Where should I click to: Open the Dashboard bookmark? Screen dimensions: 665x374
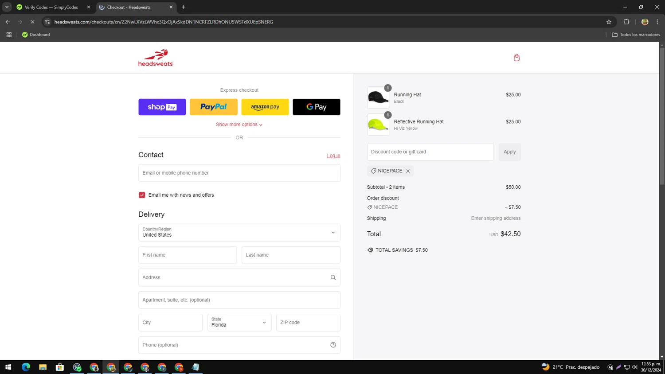[36, 35]
